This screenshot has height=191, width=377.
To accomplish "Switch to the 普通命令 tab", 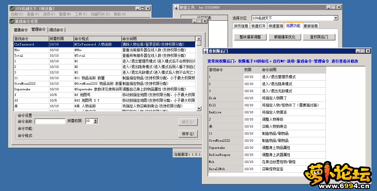I will [x=21, y=30].
